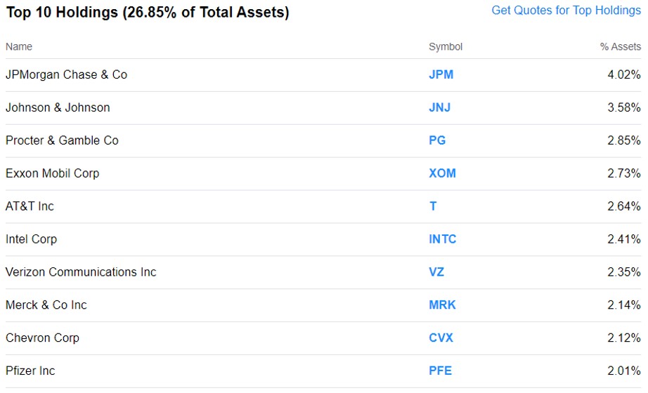
Task: Open the JPM ticker symbol link
Action: click(x=441, y=74)
